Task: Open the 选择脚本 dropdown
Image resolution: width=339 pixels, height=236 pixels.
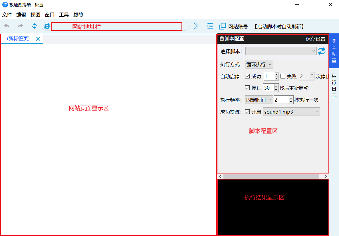Action: click(281, 51)
